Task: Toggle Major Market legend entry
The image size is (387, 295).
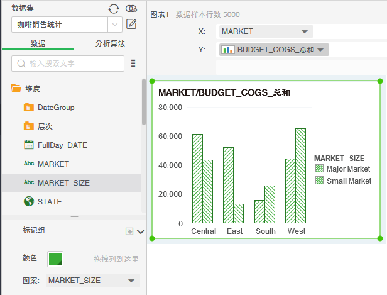Action: click(x=343, y=169)
